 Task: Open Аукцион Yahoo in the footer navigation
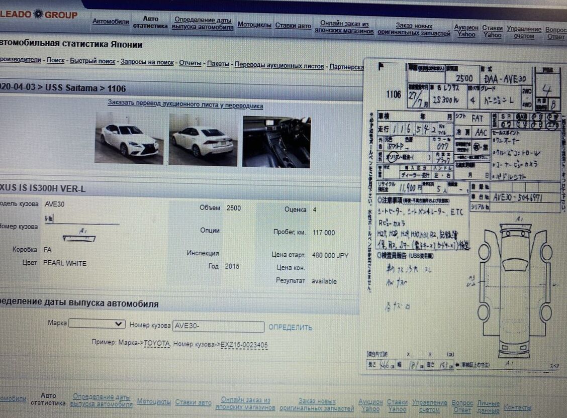[370, 405]
